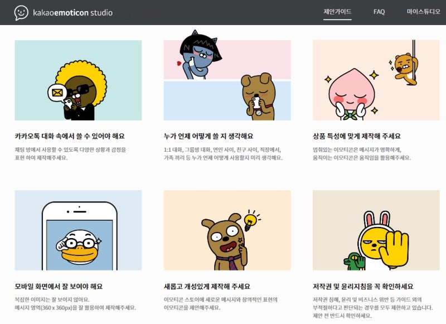Click Frodo dog holding a phone
The image size is (446, 324).
point(258,96)
